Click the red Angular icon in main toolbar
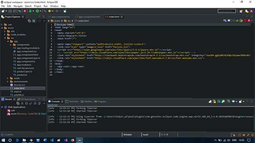 tap(25, 11)
